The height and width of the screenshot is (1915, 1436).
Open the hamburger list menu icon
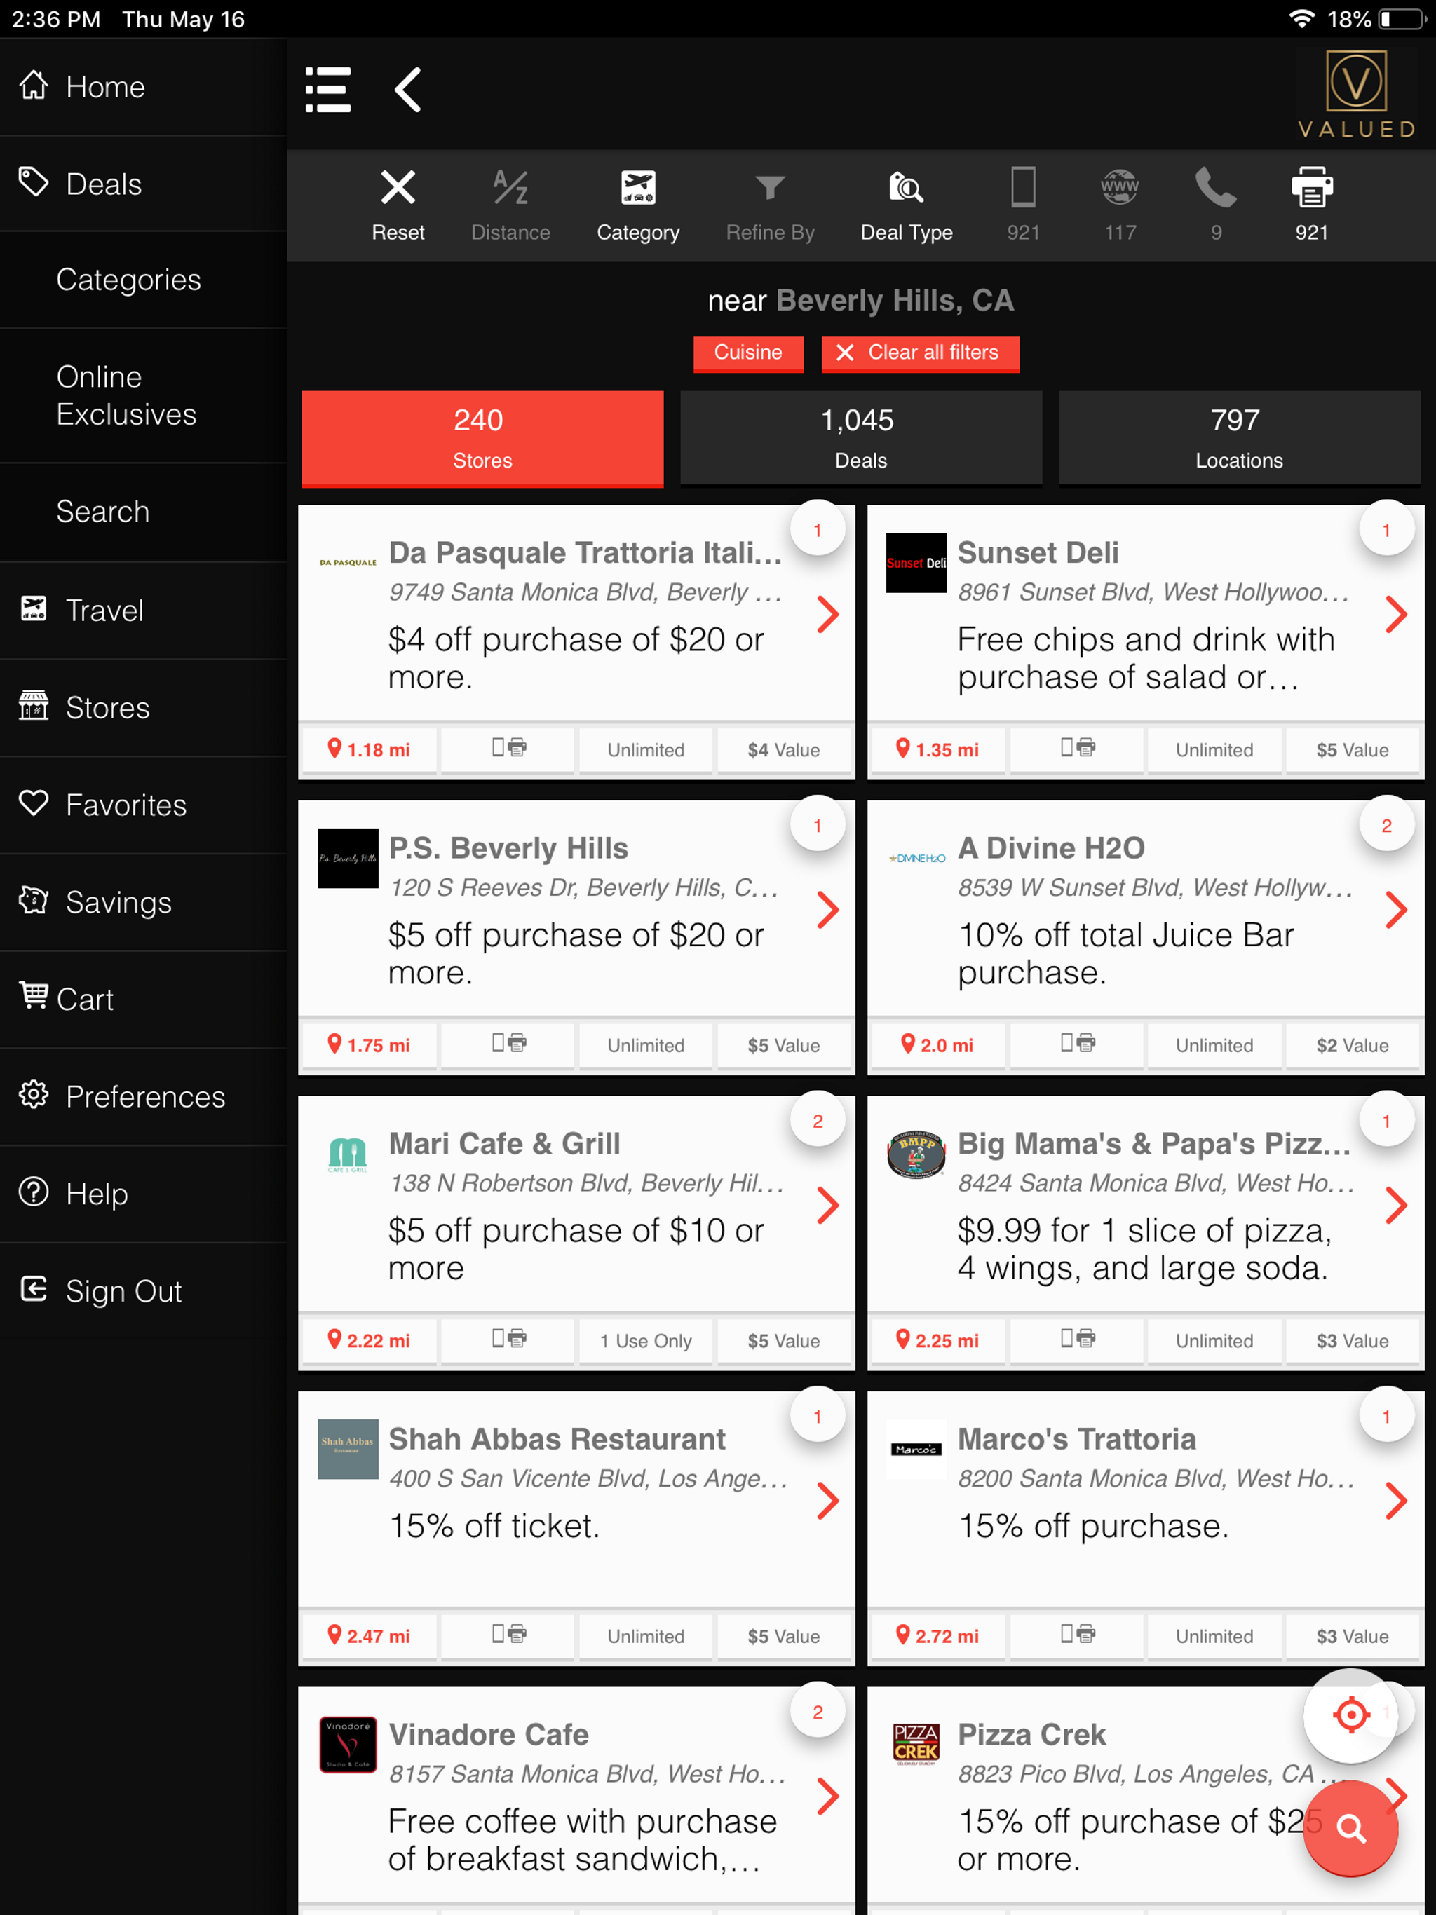click(327, 90)
